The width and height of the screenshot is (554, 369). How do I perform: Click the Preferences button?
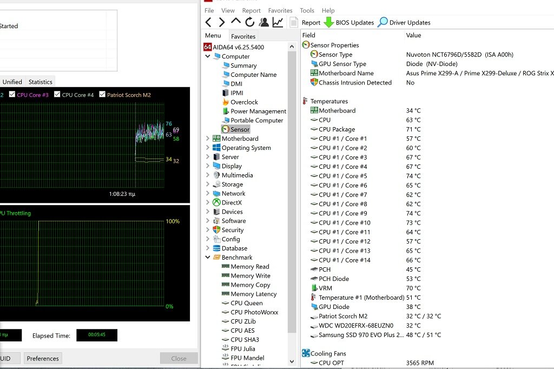click(x=43, y=358)
